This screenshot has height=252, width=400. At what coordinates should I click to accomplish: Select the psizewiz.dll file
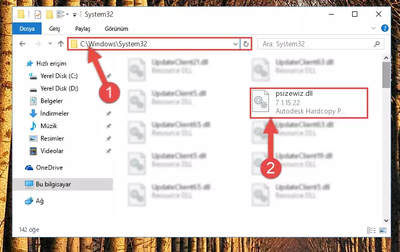pyautogui.click(x=309, y=103)
